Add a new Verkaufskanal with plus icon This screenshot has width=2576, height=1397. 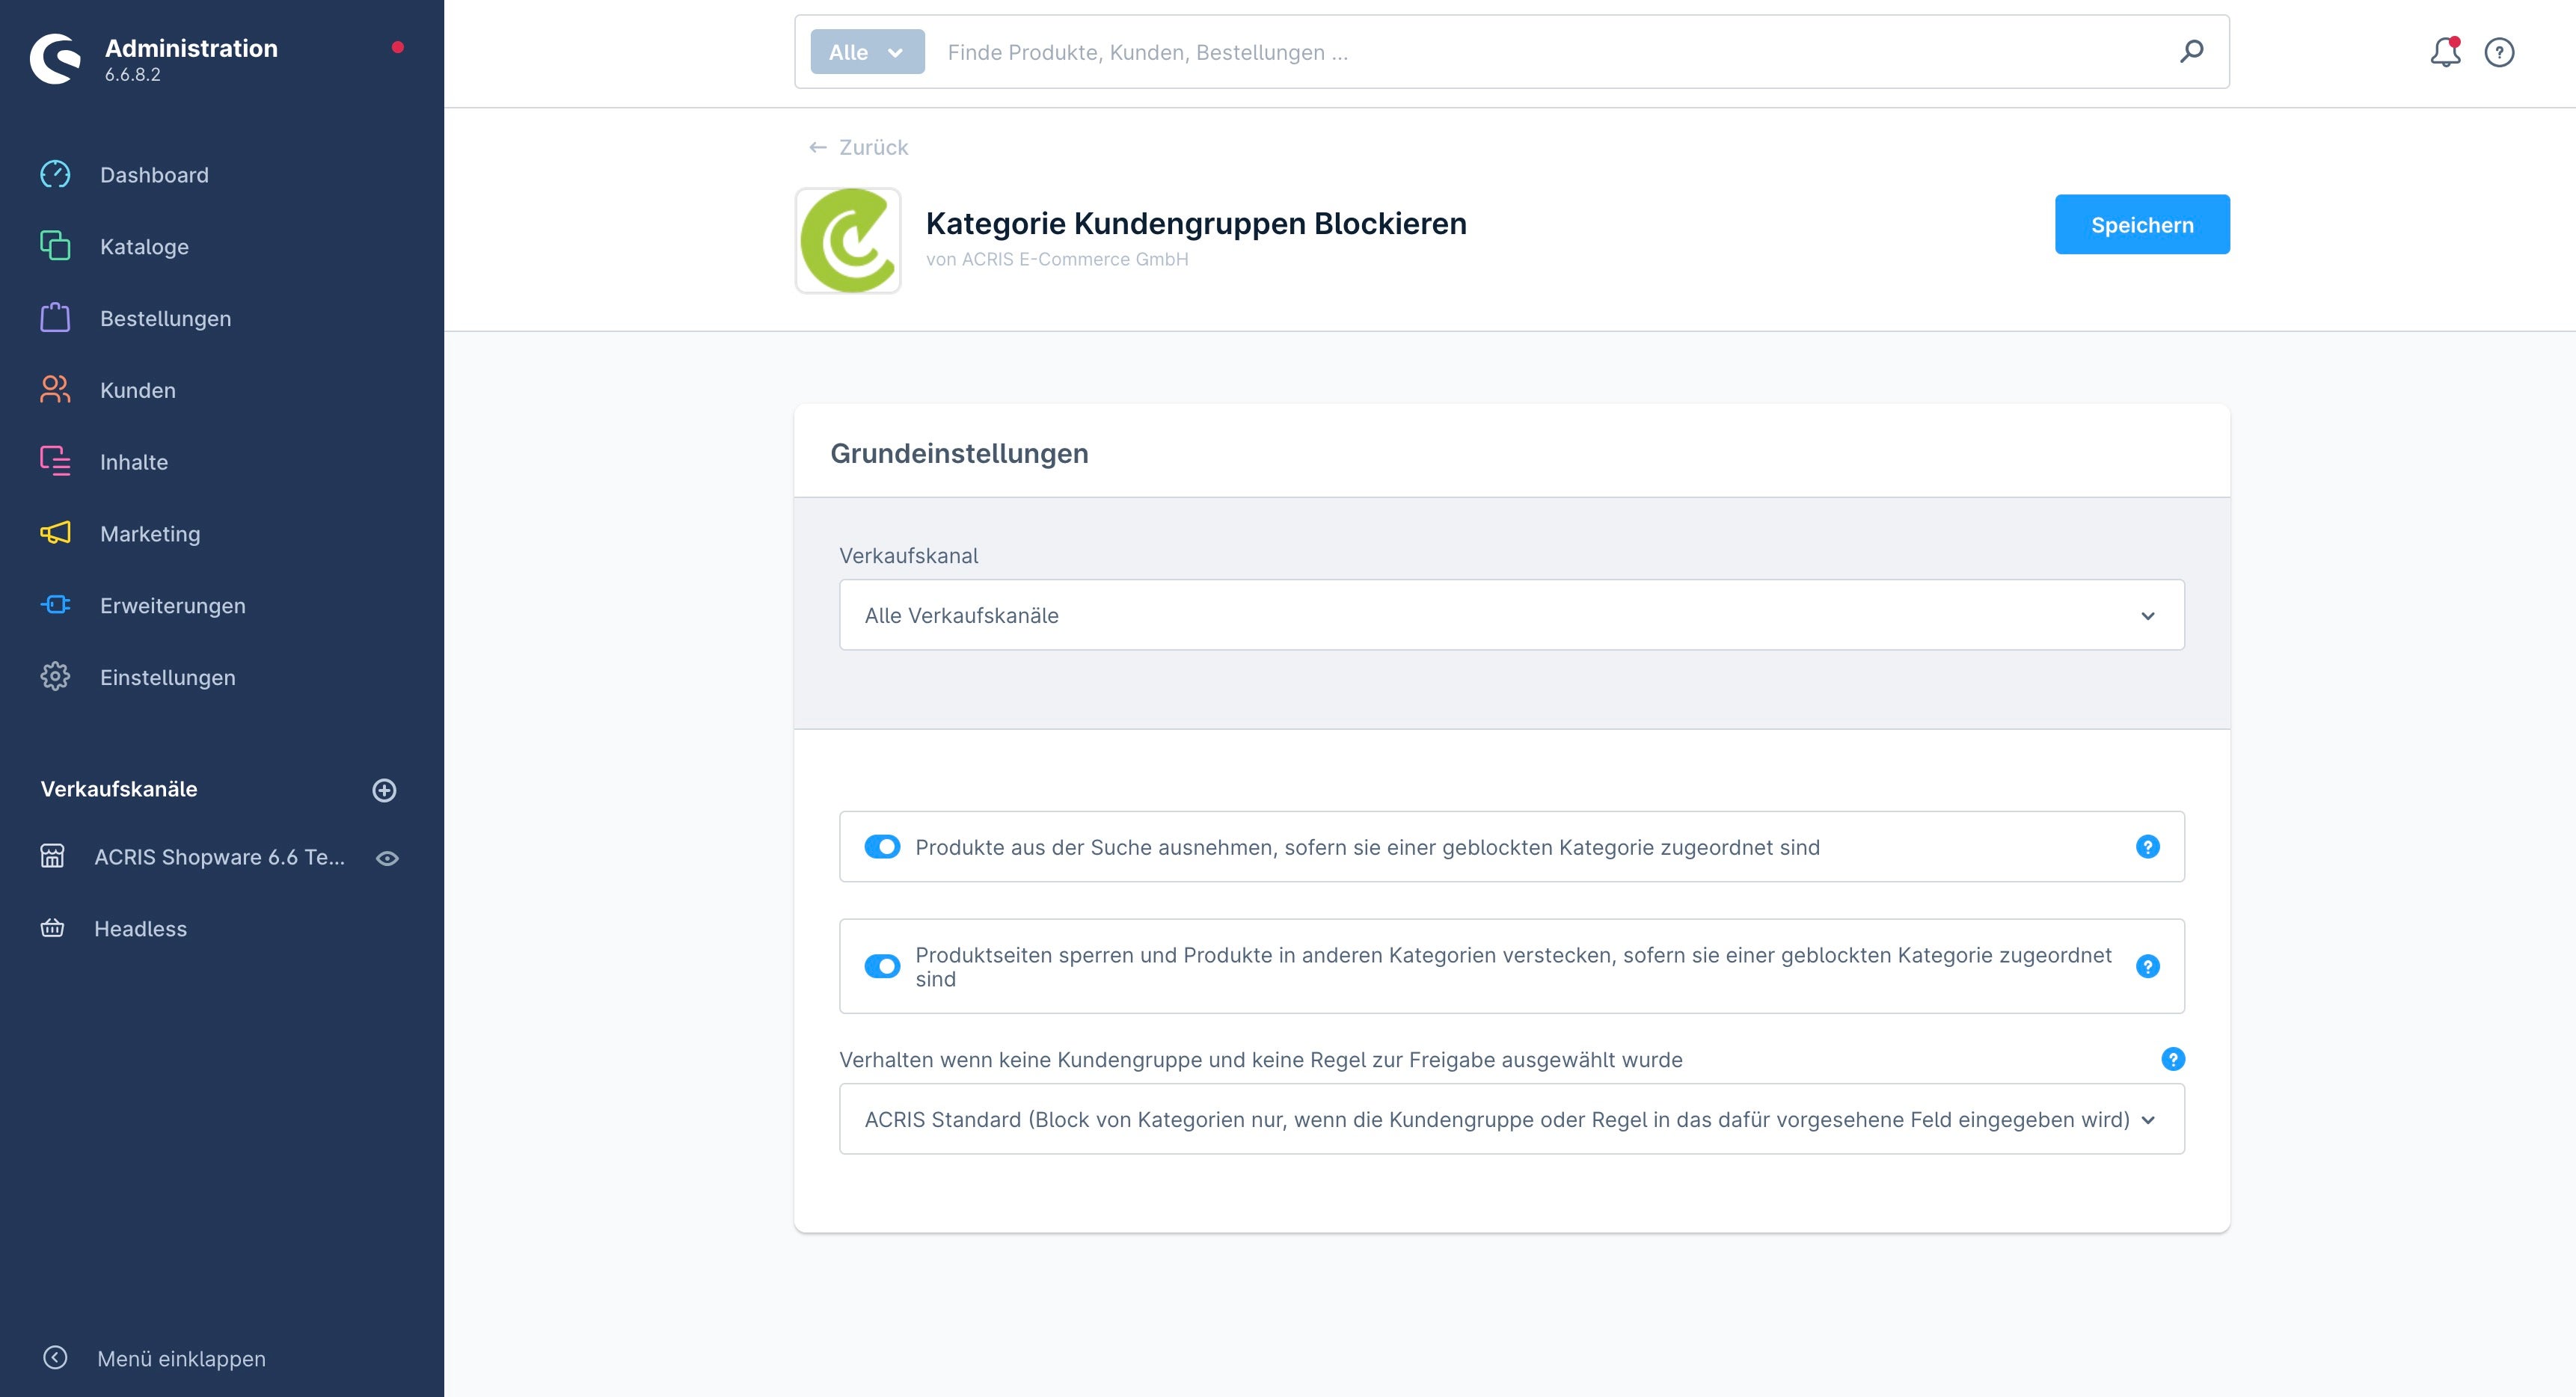[384, 790]
